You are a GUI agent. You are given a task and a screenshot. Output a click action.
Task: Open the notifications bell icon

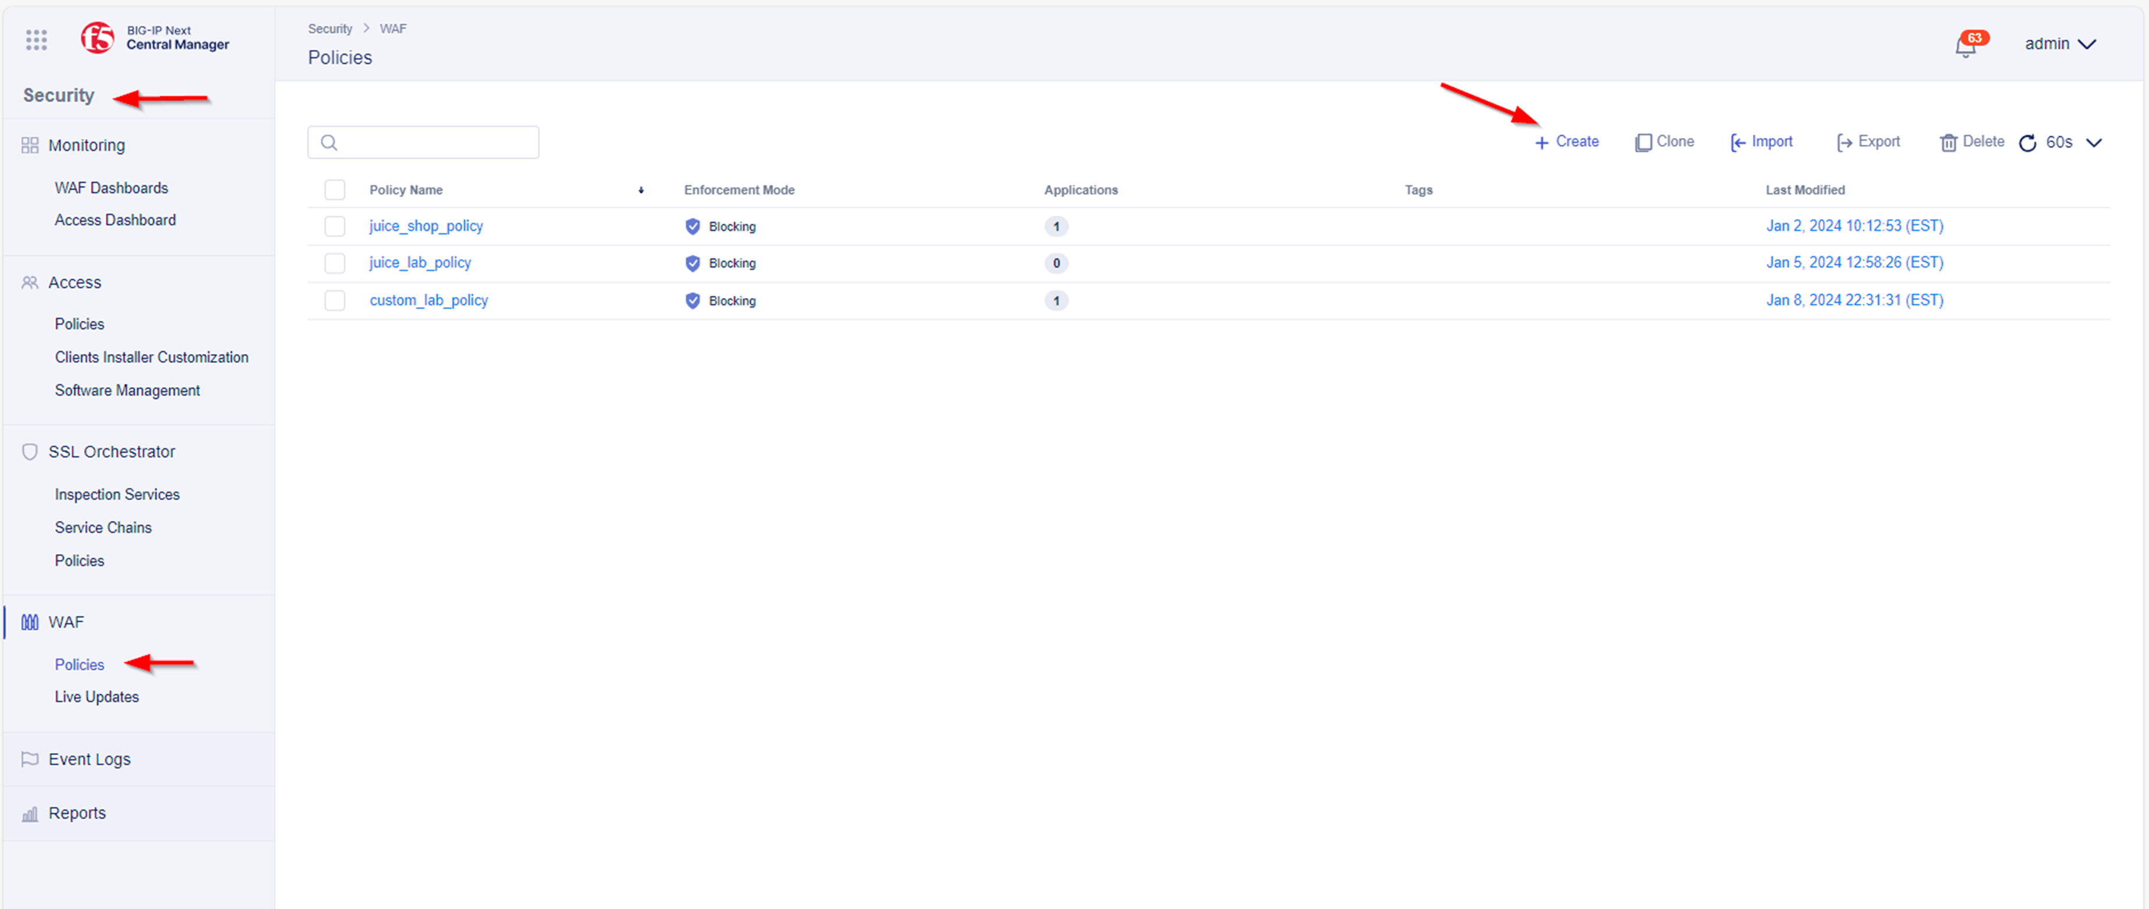point(1965,47)
